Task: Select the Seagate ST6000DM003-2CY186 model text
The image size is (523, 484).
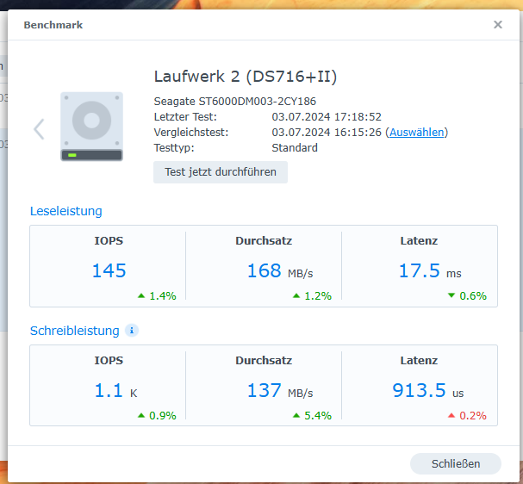Action: [x=235, y=102]
